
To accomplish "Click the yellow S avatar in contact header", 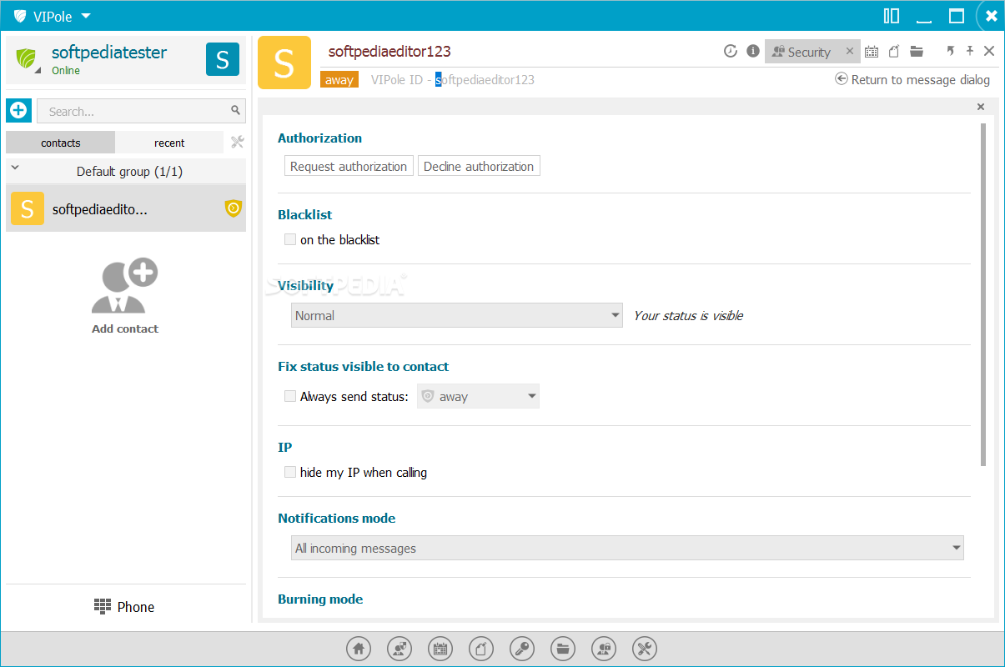I will pyautogui.click(x=284, y=63).
